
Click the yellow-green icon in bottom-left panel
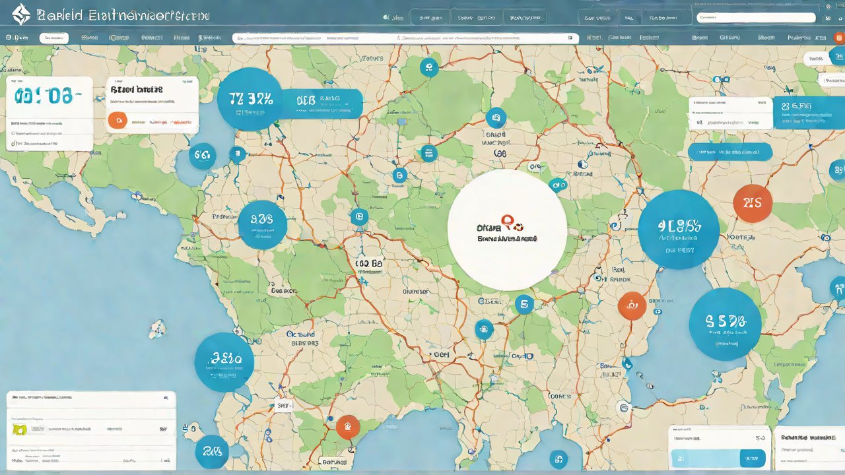point(20,429)
